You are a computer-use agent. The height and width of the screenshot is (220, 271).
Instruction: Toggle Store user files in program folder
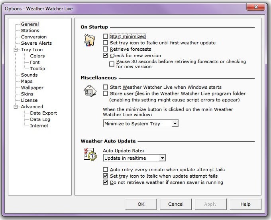(106, 93)
